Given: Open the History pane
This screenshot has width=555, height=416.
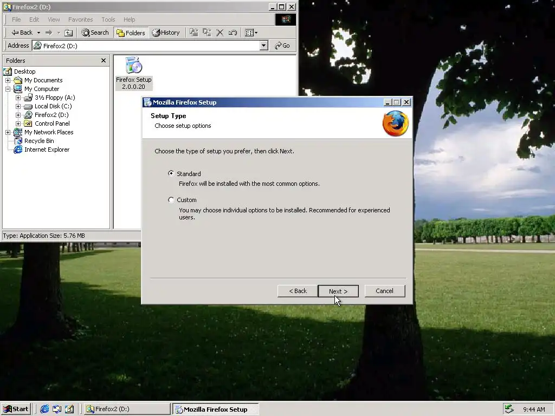Looking at the screenshot, I should click(x=166, y=32).
